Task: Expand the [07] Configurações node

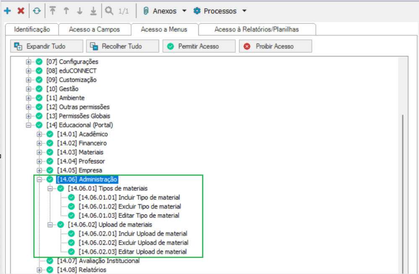Action: (29, 62)
